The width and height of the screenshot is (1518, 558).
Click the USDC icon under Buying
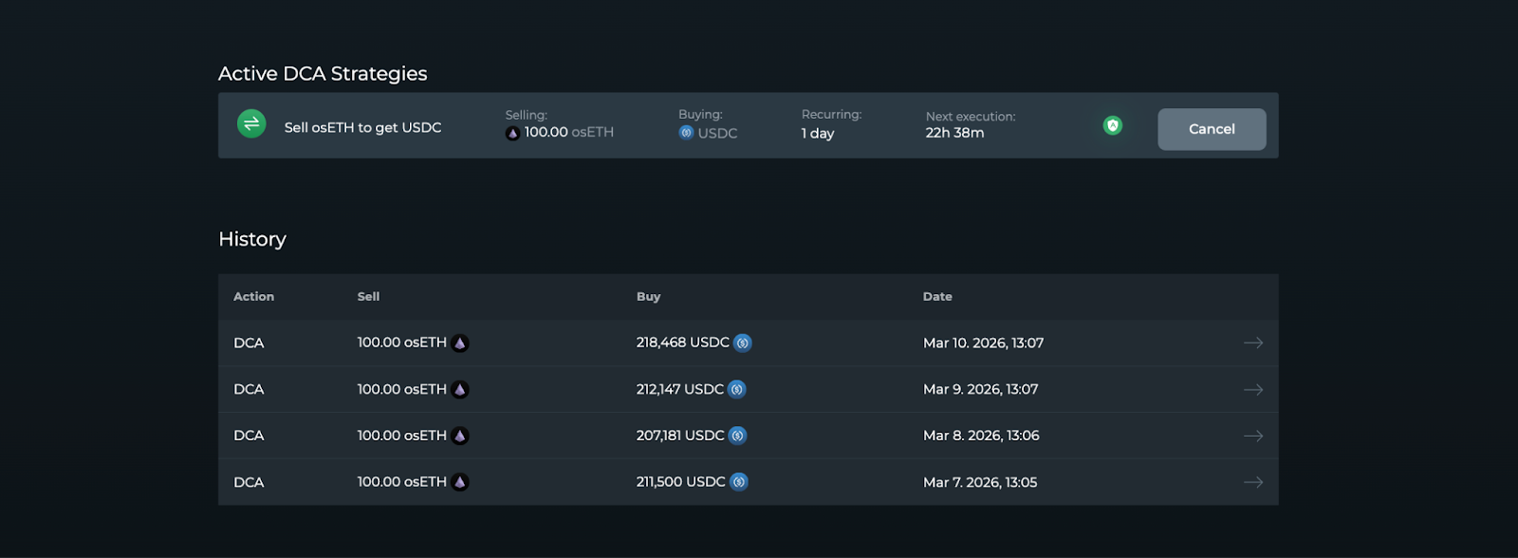click(x=686, y=133)
